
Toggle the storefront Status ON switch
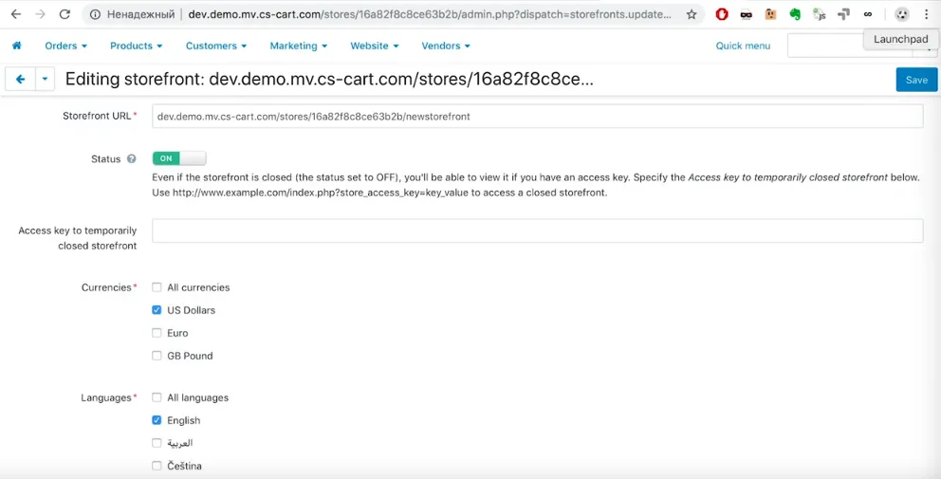coord(179,158)
